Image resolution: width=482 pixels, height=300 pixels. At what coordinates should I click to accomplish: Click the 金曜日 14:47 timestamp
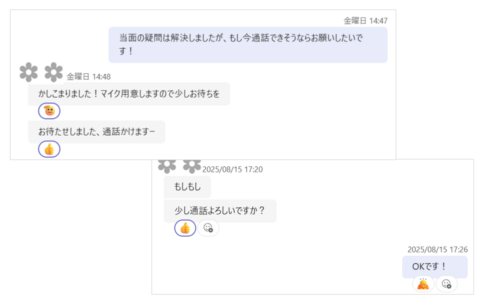click(366, 21)
